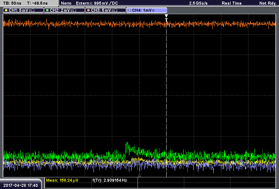Click the green CH2 indicator dot

click(47, 10)
